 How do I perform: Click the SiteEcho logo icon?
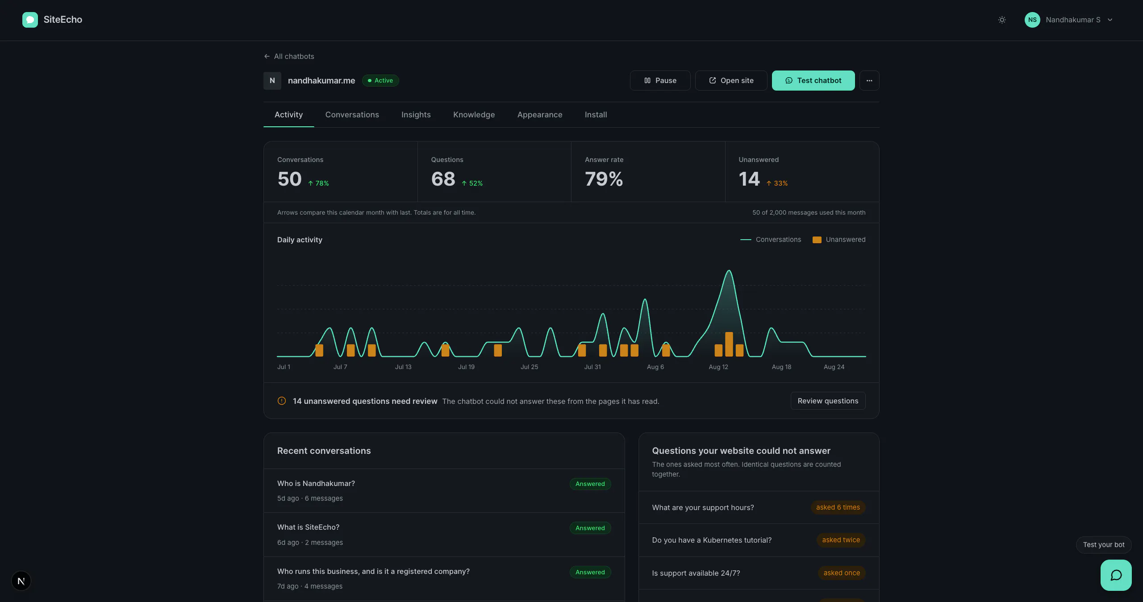[x=30, y=20]
